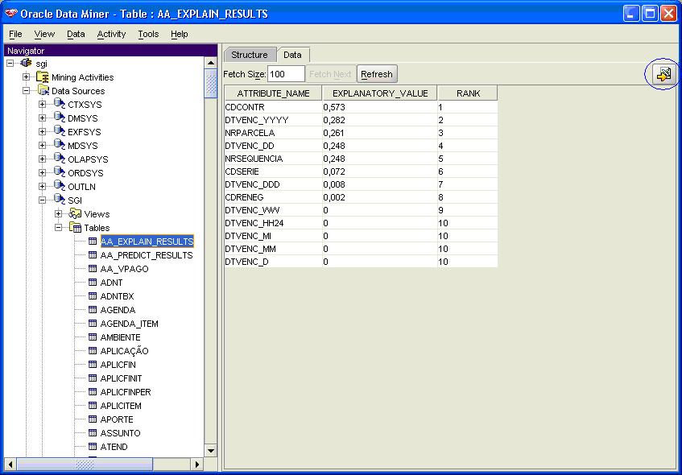Click the Fetch Size input field
682x475 pixels.
(x=286, y=74)
